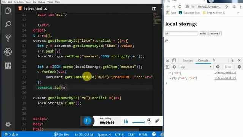The width and height of the screenshot is (243, 137).
Task: Bookmark page with the star icon
Action: point(227,7)
